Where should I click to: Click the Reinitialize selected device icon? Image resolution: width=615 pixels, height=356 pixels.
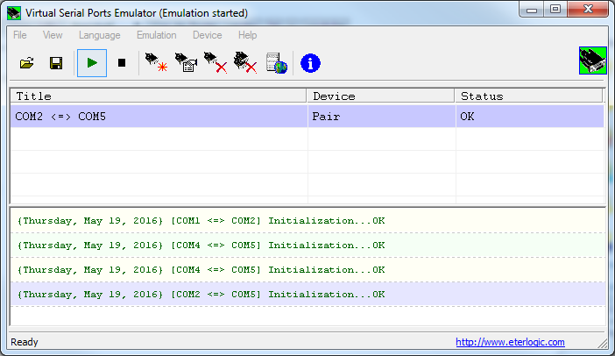pyautogui.click(x=185, y=63)
